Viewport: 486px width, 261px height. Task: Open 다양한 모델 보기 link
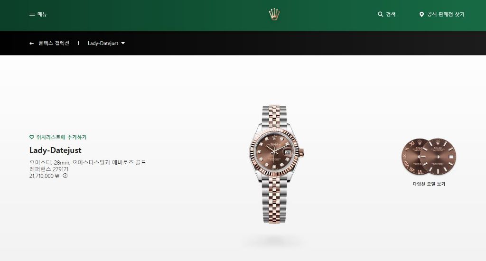(429, 184)
